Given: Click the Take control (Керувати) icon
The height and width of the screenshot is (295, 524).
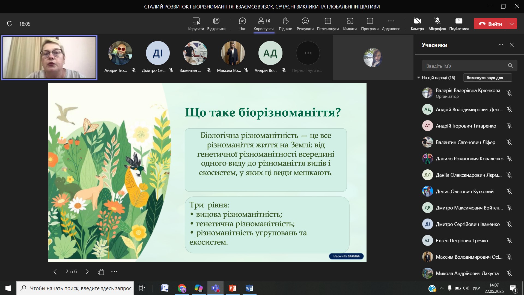Looking at the screenshot, I should point(196,21).
